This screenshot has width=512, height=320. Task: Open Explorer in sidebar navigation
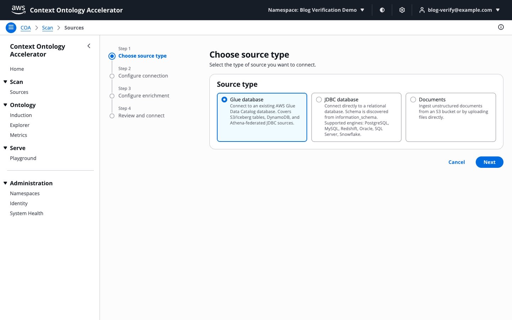click(x=20, y=125)
